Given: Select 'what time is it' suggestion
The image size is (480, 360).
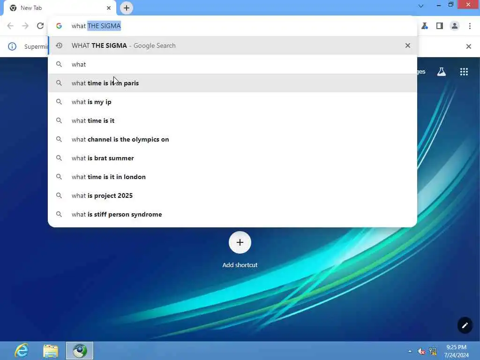Looking at the screenshot, I should click(x=232, y=120).
